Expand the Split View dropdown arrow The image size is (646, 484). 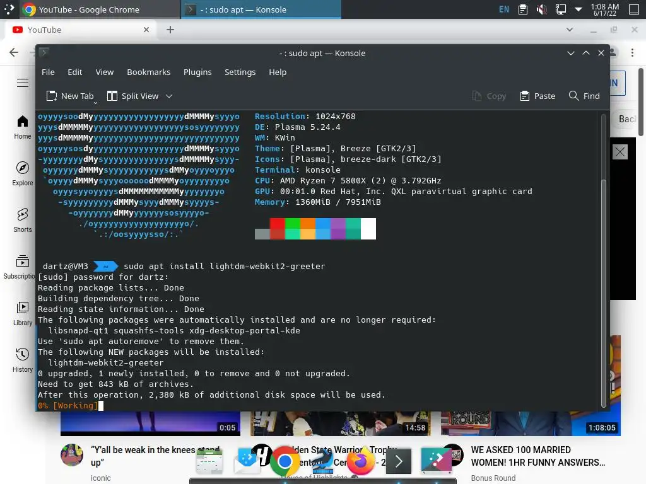(x=169, y=96)
